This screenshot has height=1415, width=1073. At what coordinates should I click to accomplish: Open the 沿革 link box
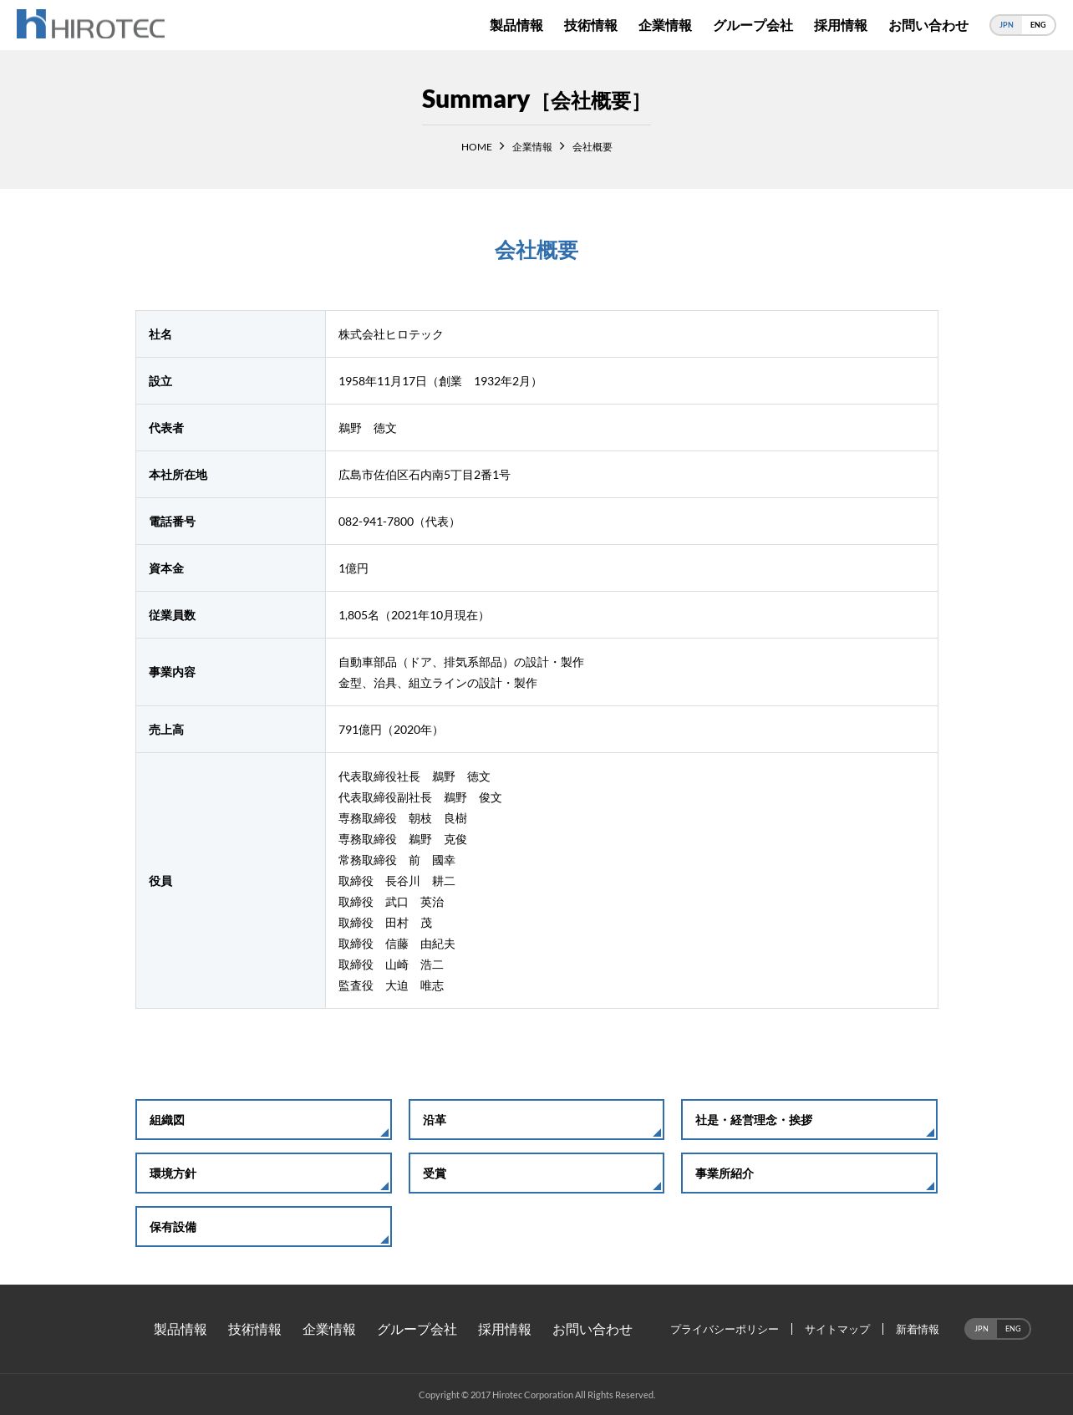536,1120
